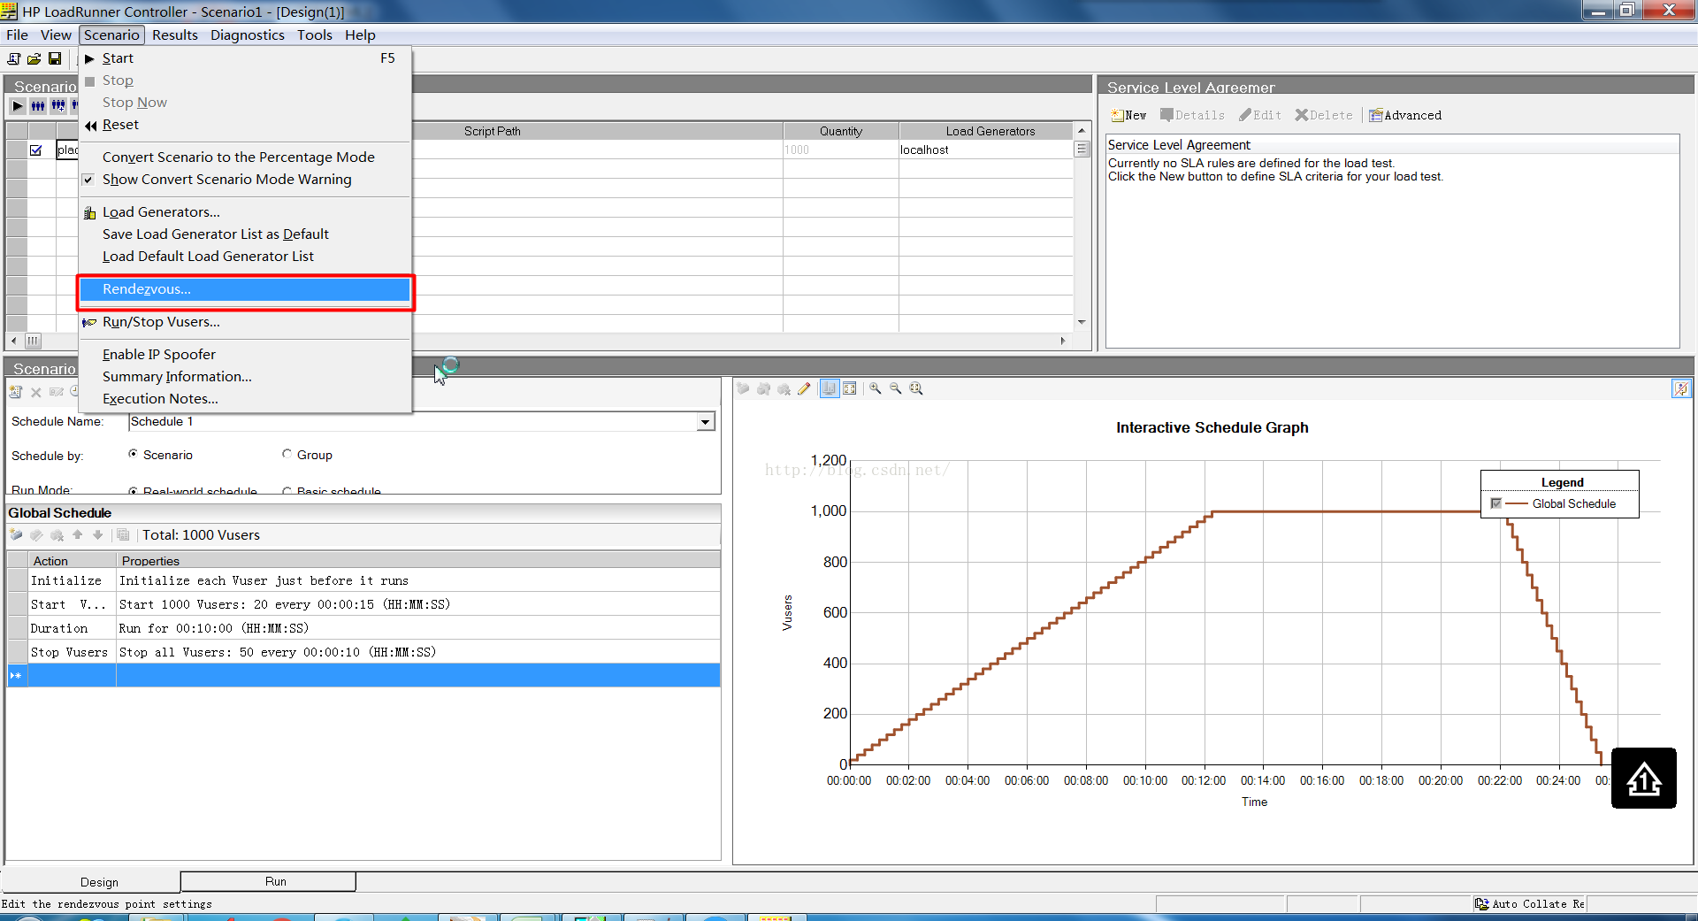Choose Run/Stop Vusers... menu entry

[245, 322]
